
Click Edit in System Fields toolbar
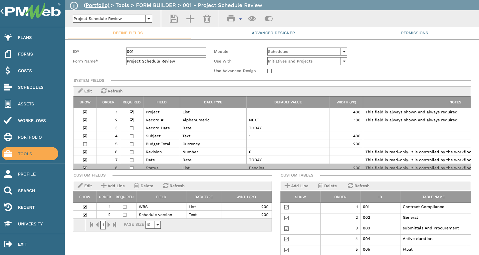point(85,91)
